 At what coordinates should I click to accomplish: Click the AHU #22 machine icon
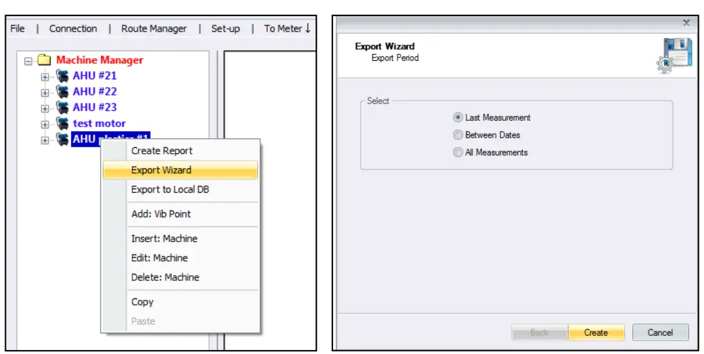(63, 92)
